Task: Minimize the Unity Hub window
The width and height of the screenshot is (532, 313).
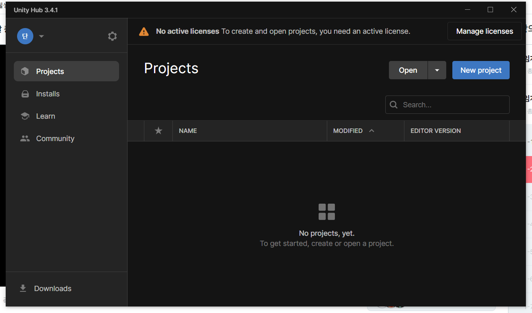Action: [x=468, y=10]
